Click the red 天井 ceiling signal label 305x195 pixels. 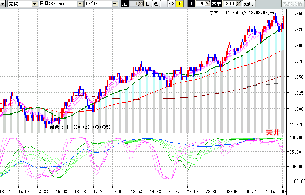272,133
